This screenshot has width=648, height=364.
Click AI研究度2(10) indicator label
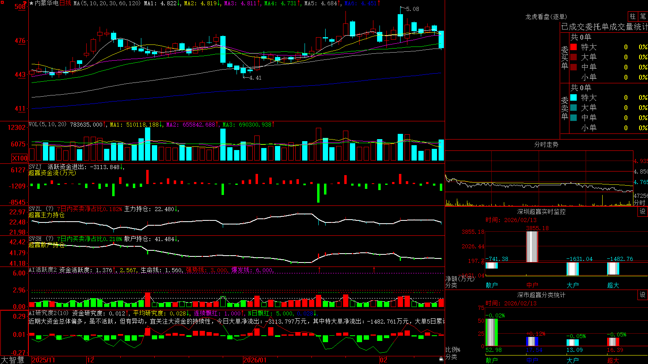pos(49,313)
